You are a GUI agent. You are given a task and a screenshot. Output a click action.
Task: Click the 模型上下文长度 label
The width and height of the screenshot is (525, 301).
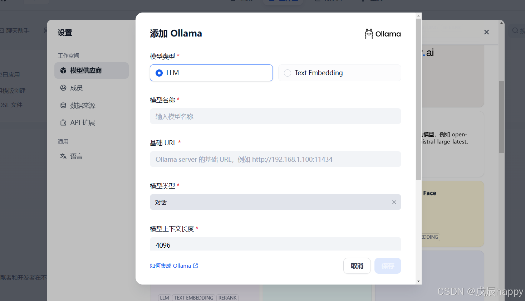tap(172, 229)
